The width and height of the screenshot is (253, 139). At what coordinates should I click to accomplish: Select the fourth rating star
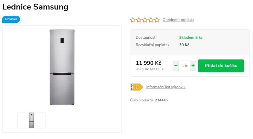click(151, 20)
